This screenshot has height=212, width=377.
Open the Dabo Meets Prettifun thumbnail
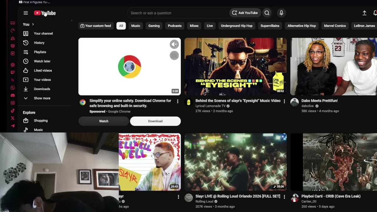pyautogui.click(x=334, y=67)
